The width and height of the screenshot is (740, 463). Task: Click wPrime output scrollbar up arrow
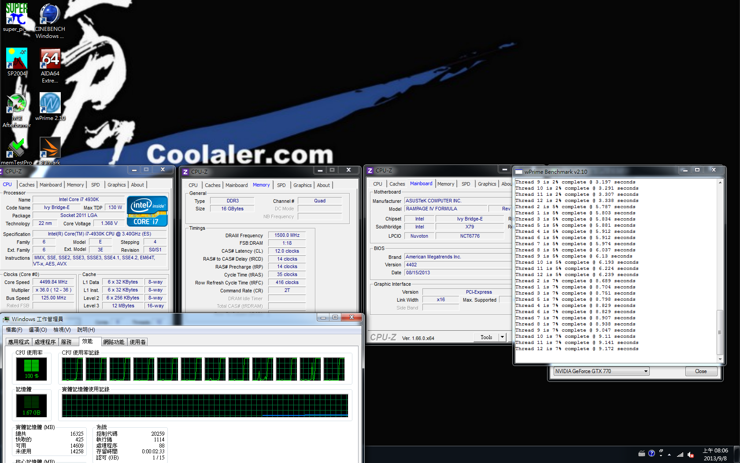click(x=720, y=182)
